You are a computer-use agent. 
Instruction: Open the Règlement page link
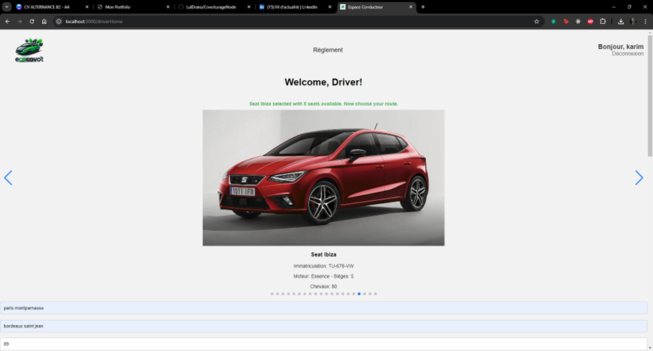point(328,50)
